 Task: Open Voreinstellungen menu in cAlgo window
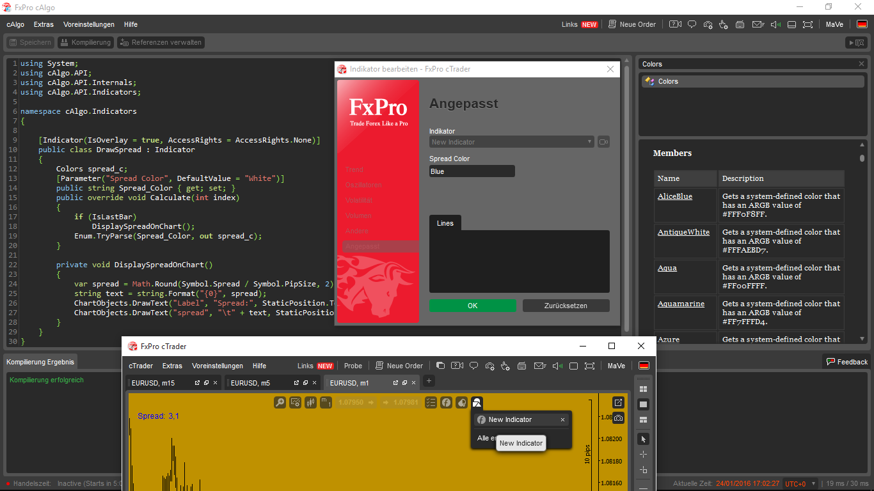pos(89,24)
